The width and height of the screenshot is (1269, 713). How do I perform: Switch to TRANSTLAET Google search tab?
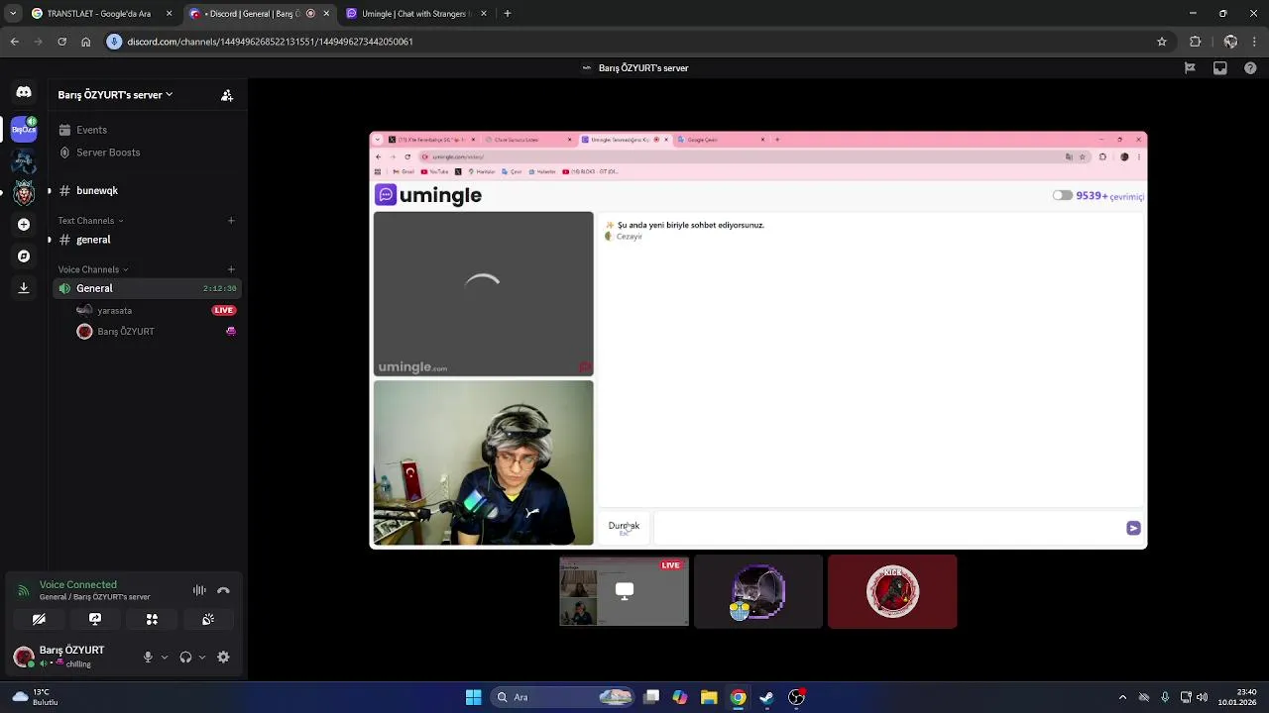click(x=101, y=14)
